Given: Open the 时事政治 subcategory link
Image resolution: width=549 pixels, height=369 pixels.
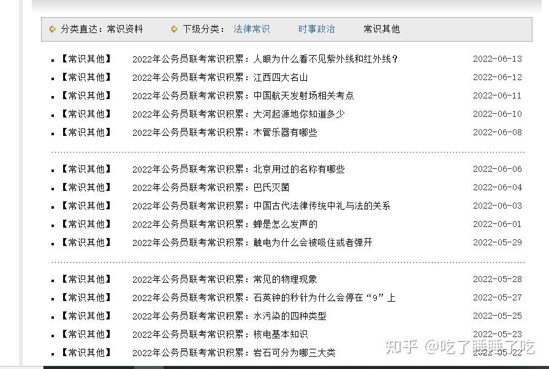Looking at the screenshot, I should click(x=317, y=29).
